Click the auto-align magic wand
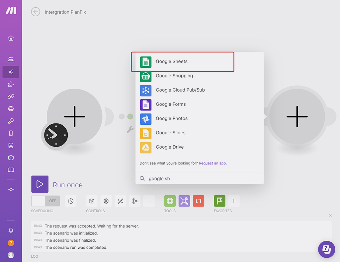 pos(120,201)
